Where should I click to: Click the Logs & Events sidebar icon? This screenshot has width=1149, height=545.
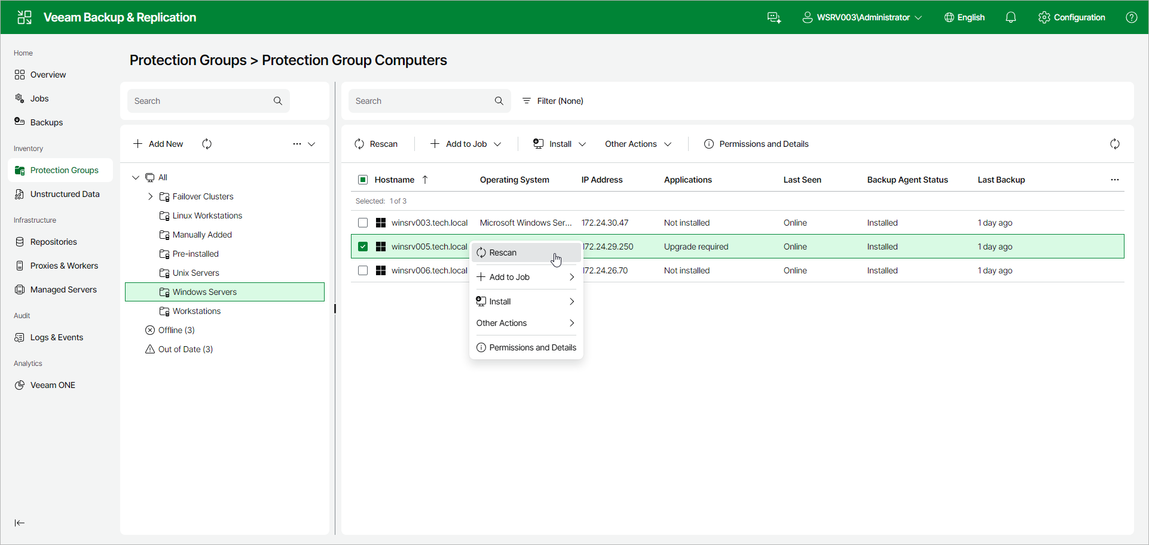point(20,337)
